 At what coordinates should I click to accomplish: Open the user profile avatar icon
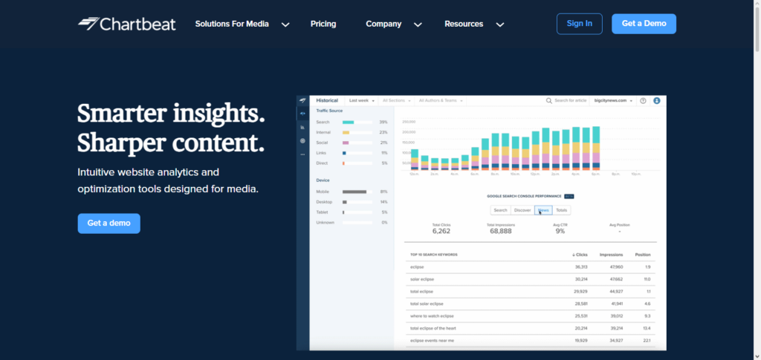point(657,101)
